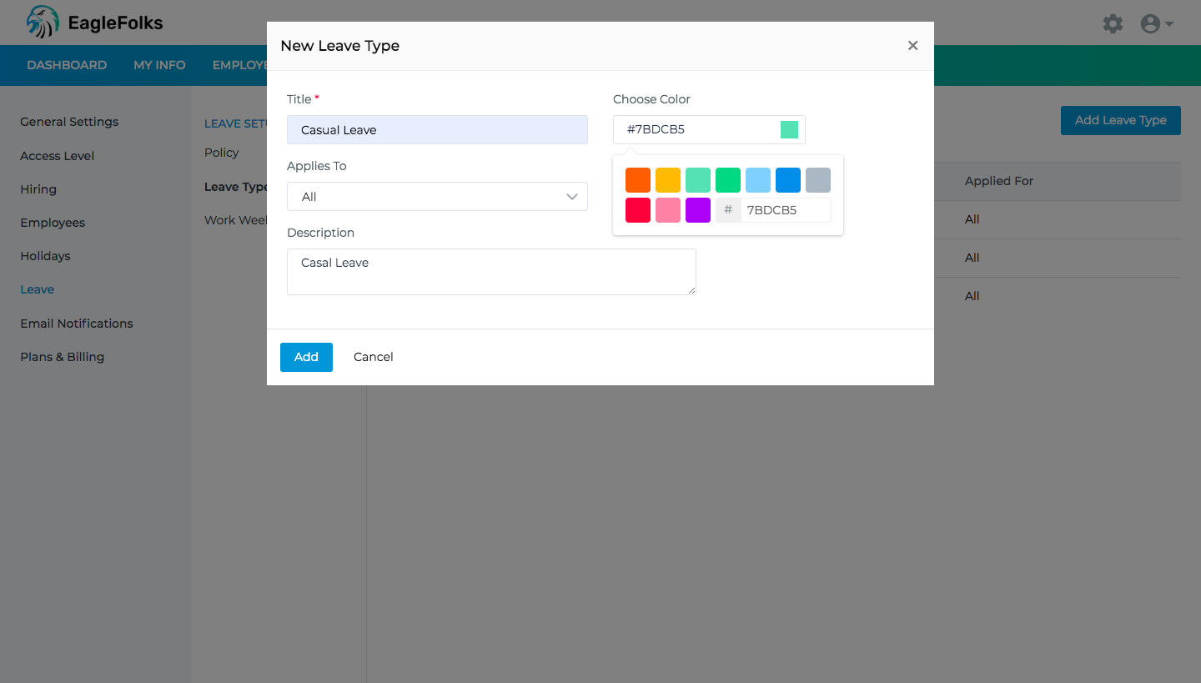Screen dimensions: 1201x683
Task: Select the orange color swatch
Action: point(638,180)
